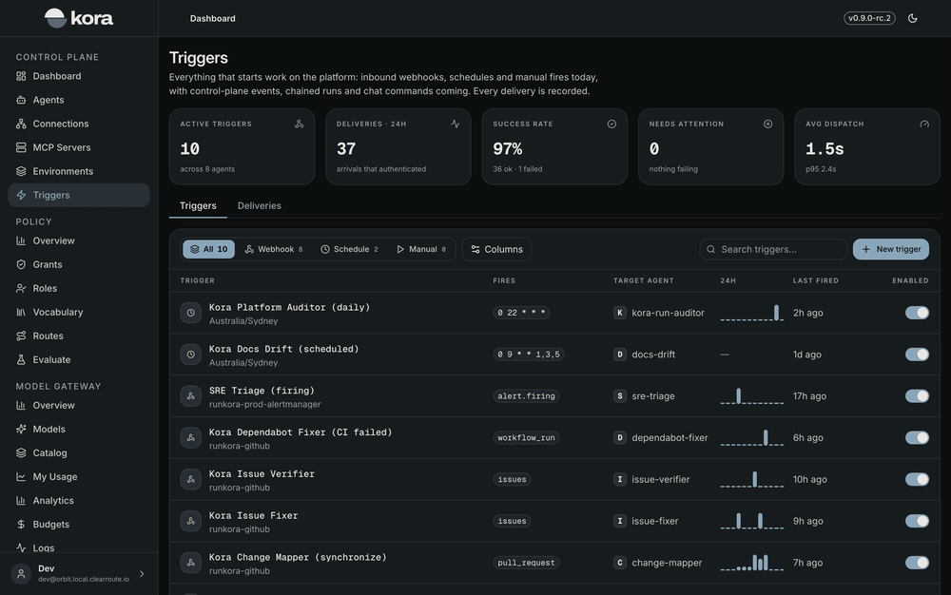
Task: Switch to the Deliveries tab
Action: 259,206
